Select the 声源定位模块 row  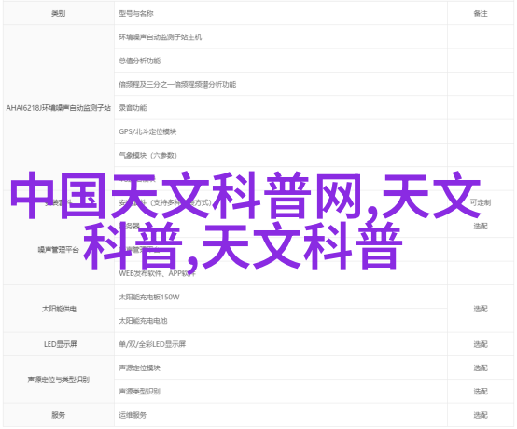coord(281,367)
